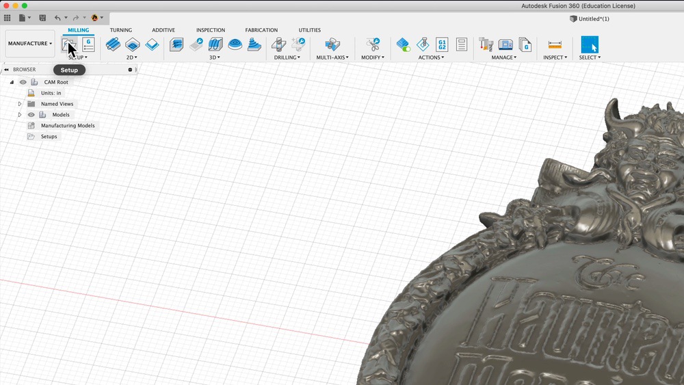Switch to the FABRICATION tab
This screenshot has height=385, width=684.
(261, 30)
